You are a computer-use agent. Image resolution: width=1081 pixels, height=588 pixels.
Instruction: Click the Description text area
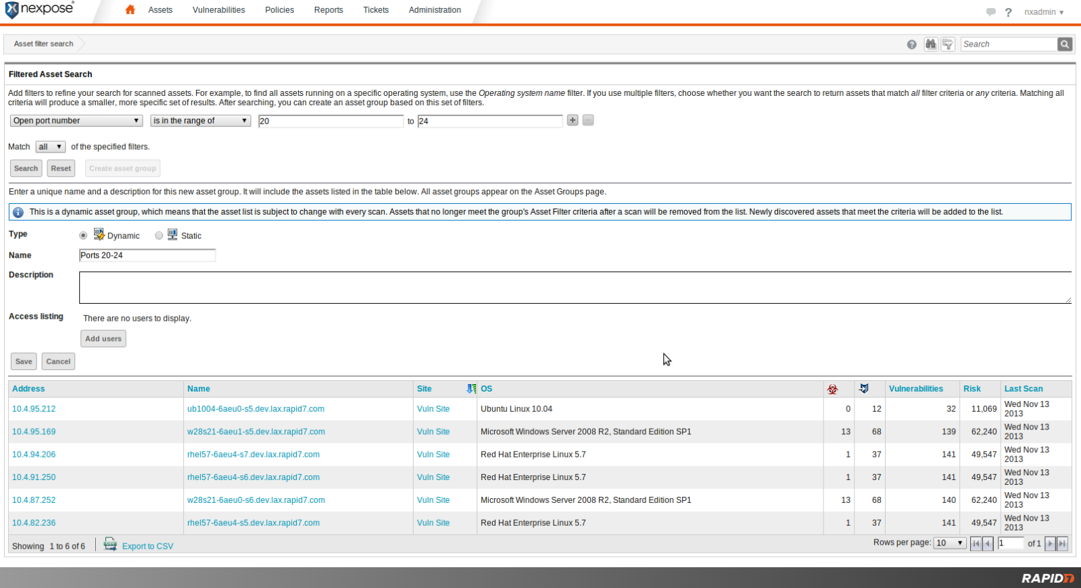575,288
